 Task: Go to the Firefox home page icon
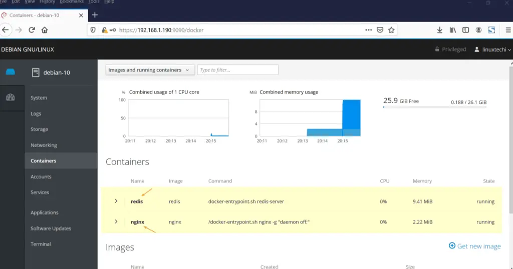click(45, 30)
